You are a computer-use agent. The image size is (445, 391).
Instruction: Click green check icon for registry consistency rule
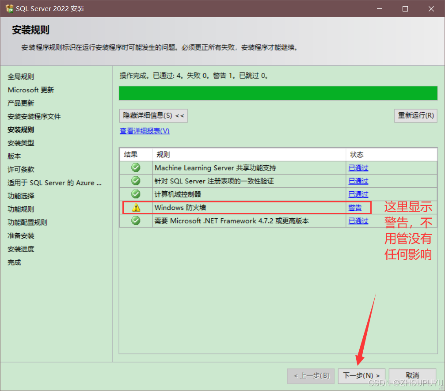coord(136,181)
